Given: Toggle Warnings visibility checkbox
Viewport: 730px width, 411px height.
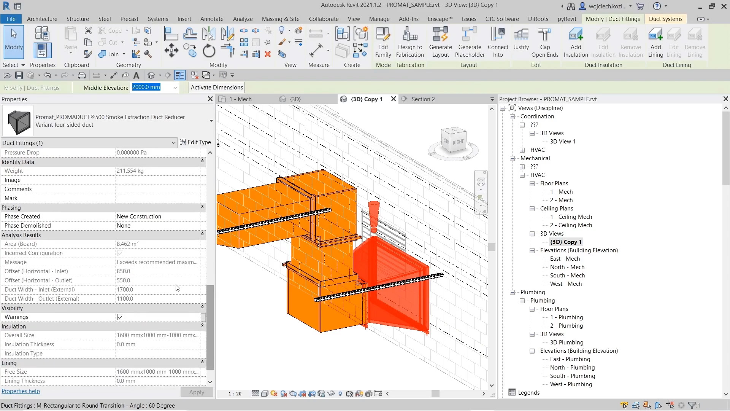Looking at the screenshot, I should pyautogui.click(x=120, y=317).
